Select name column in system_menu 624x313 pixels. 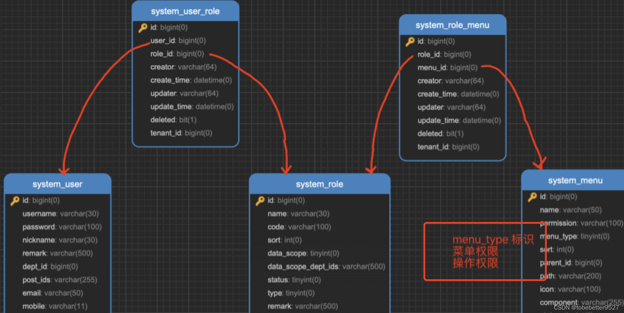point(571,210)
